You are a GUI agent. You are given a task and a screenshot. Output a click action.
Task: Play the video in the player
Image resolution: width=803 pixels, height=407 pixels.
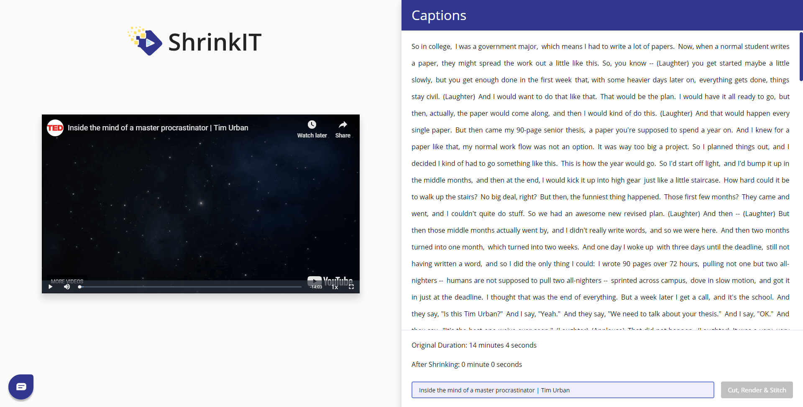pyautogui.click(x=51, y=287)
